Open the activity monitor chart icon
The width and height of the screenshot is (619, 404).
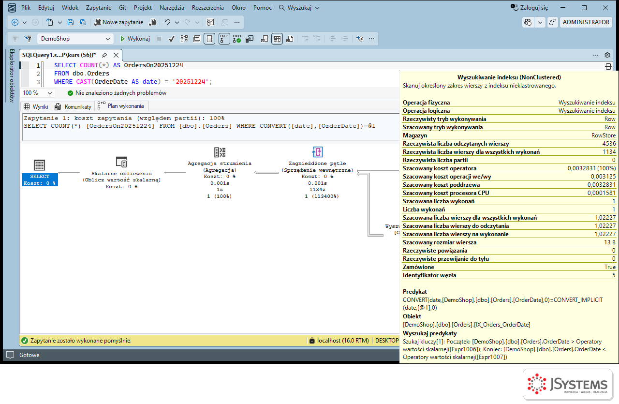[210, 22]
